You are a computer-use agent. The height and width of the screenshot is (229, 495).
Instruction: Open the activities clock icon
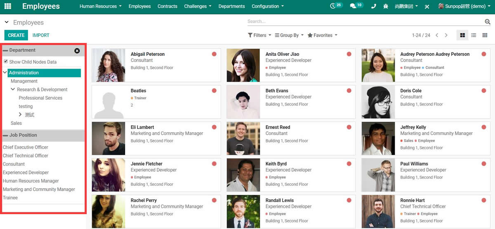(333, 6)
